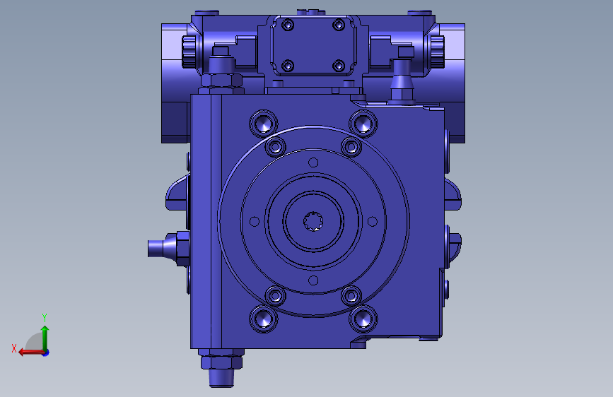Pick the small hole at bottom of inner flange ring

(x=313, y=280)
